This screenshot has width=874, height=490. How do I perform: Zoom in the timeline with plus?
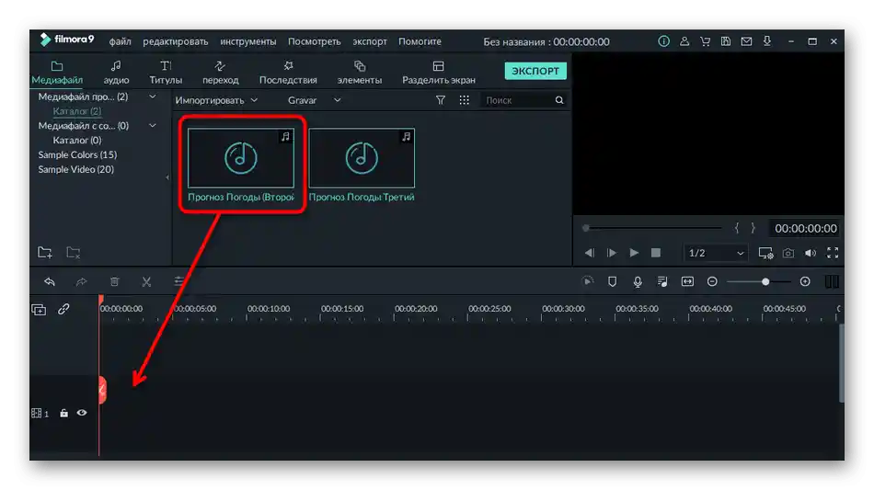point(805,281)
